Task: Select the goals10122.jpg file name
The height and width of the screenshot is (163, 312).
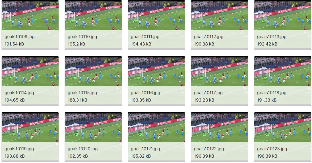Action: [209, 149]
